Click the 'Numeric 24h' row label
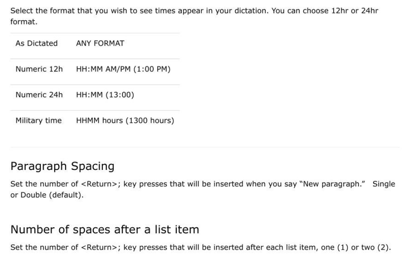This screenshot has width=413, height=263. click(x=39, y=95)
